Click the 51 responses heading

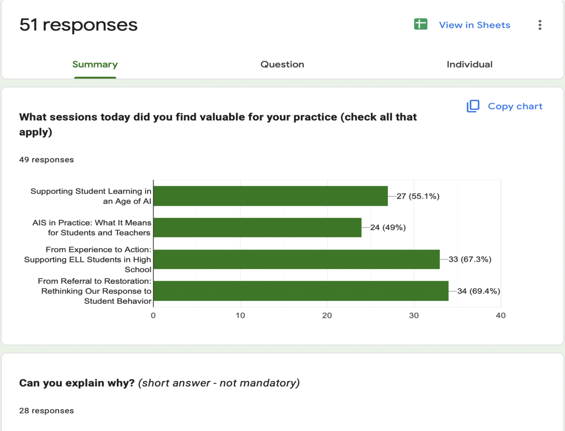[78, 25]
